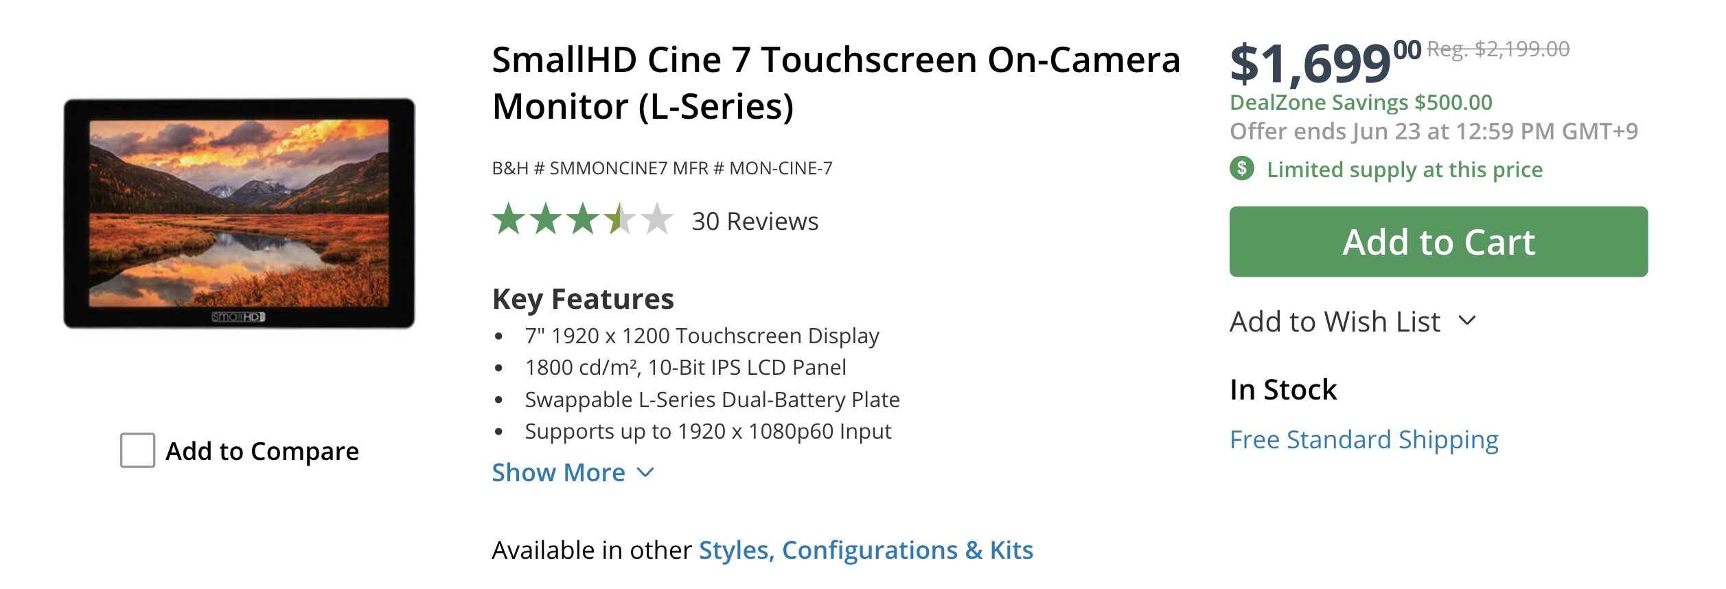Open the 30 Reviews link
The width and height of the screenshot is (1726, 589).
point(755,221)
